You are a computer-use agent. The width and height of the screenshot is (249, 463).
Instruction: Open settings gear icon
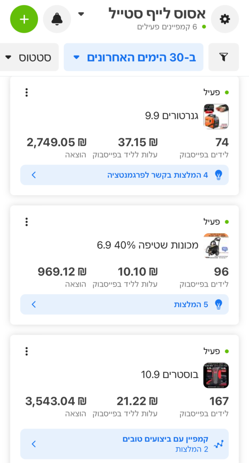[225, 19]
